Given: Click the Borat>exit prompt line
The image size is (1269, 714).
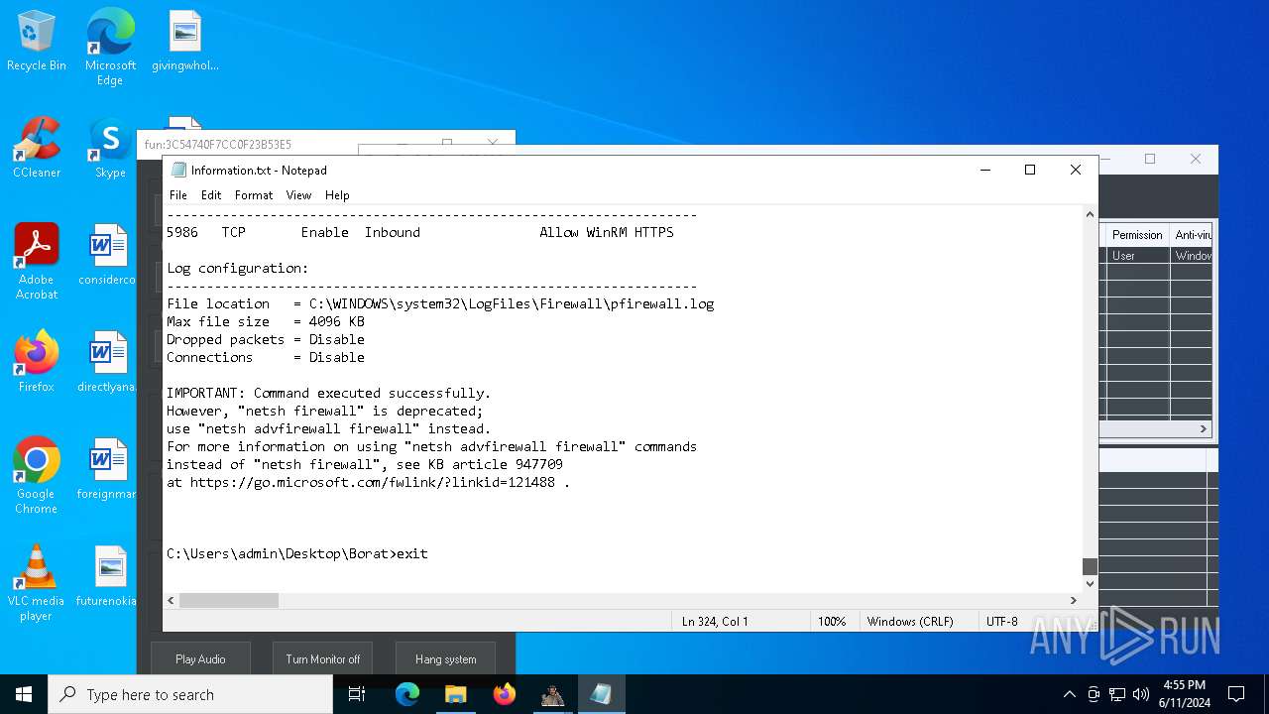Looking at the screenshot, I should point(297,553).
